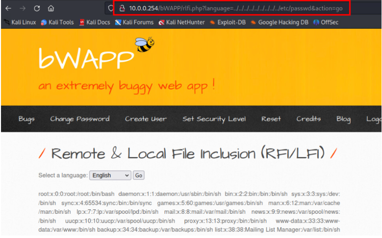Viewport: 382px width, 238px height.
Task: Click the URL address bar text
Action: tap(236, 8)
